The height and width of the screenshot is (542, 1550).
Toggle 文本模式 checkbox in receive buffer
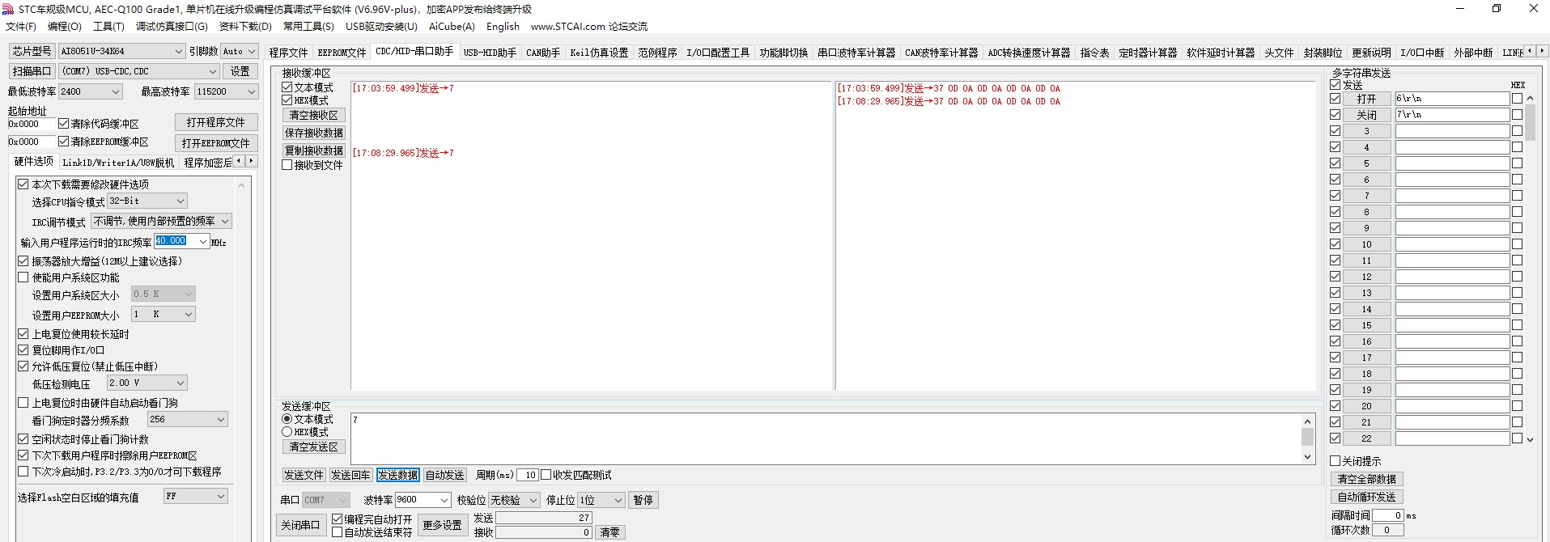(x=287, y=87)
